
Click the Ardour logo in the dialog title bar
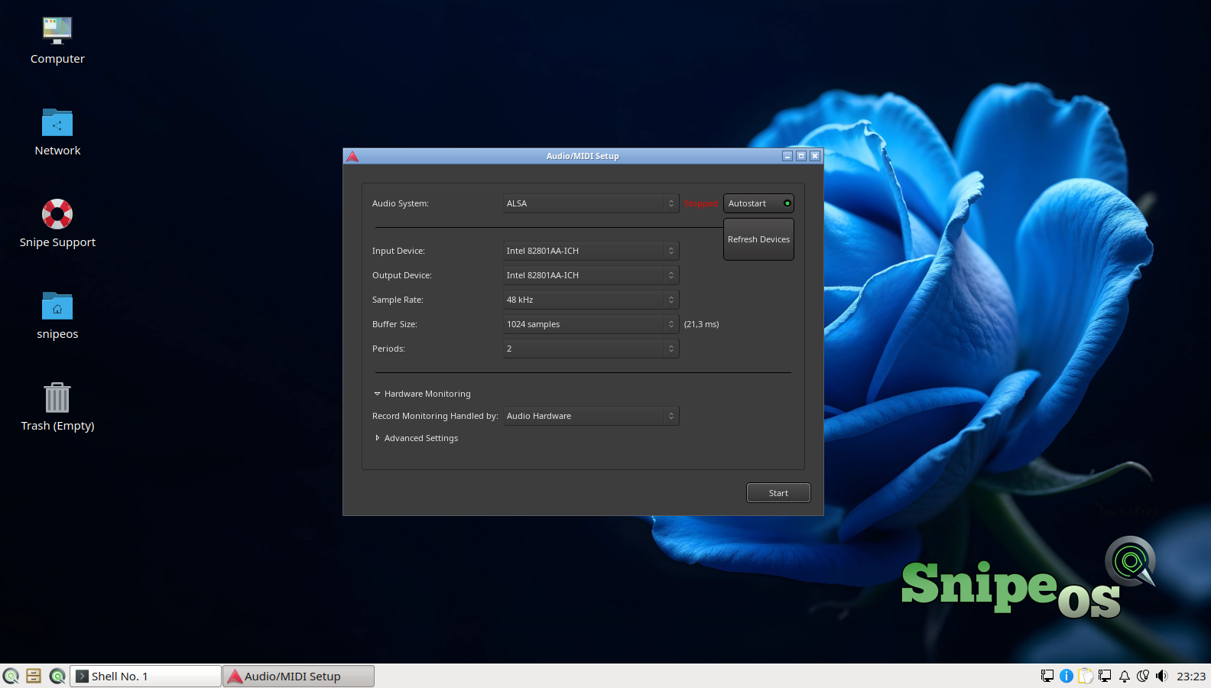click(x=352, y=156)
